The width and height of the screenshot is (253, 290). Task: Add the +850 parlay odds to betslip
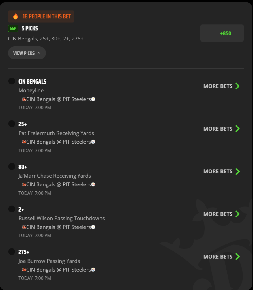pyautogui.click(x=222, y=33)
